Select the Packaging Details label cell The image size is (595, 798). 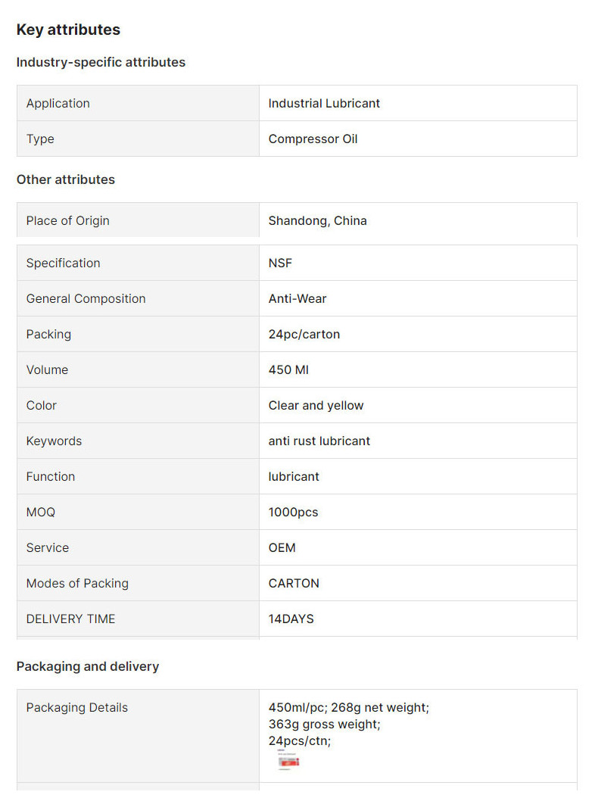138,736
